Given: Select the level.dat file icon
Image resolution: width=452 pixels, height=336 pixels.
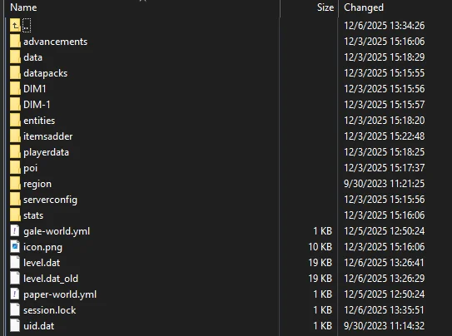Looking at the screenshot, I should point(15,263).
